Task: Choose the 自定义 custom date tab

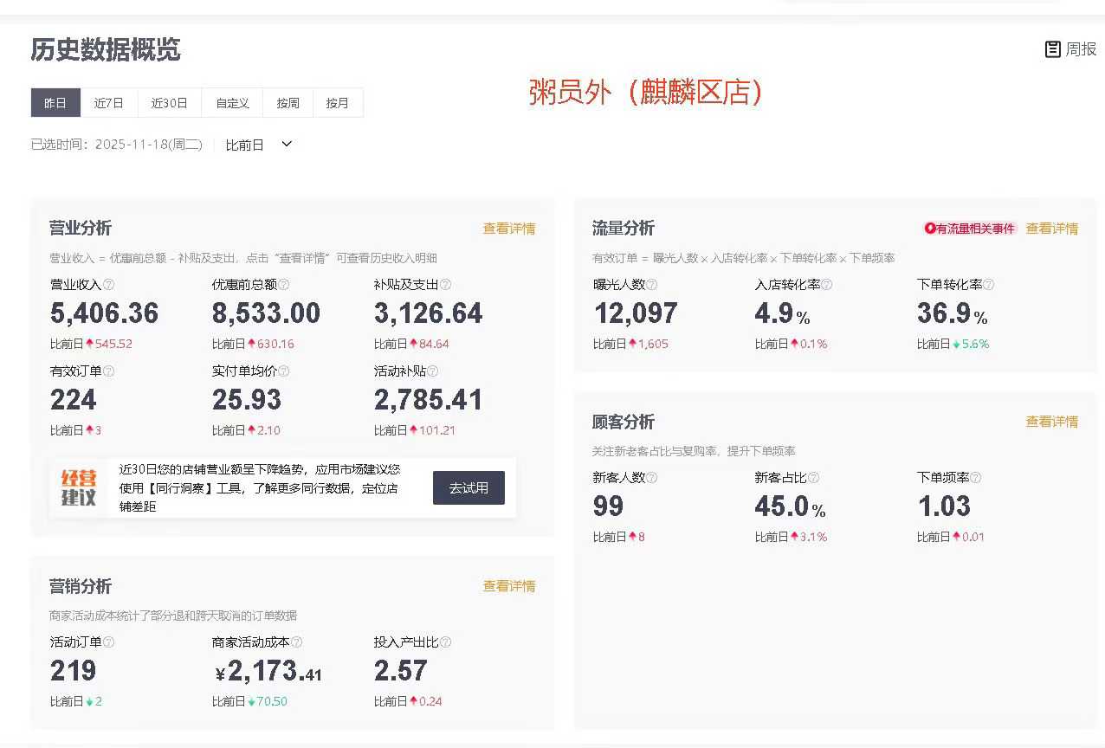Action: pos(233,103)
